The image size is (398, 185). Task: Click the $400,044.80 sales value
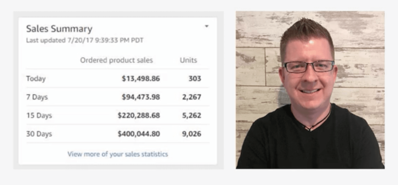coord(139,134)
